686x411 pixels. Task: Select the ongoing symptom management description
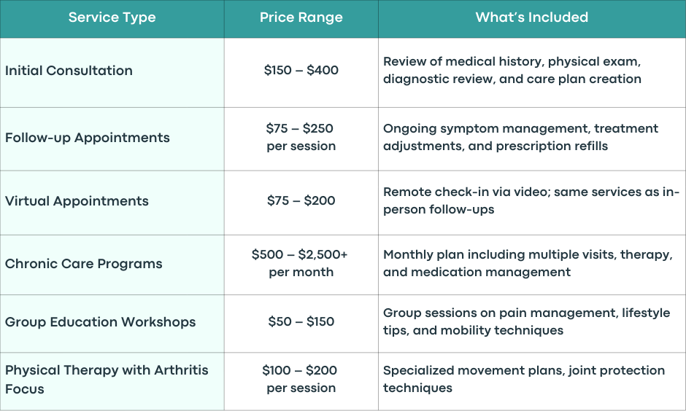coord(520,137)
